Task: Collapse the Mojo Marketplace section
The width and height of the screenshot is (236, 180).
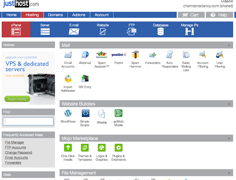Action: [229, 138]
